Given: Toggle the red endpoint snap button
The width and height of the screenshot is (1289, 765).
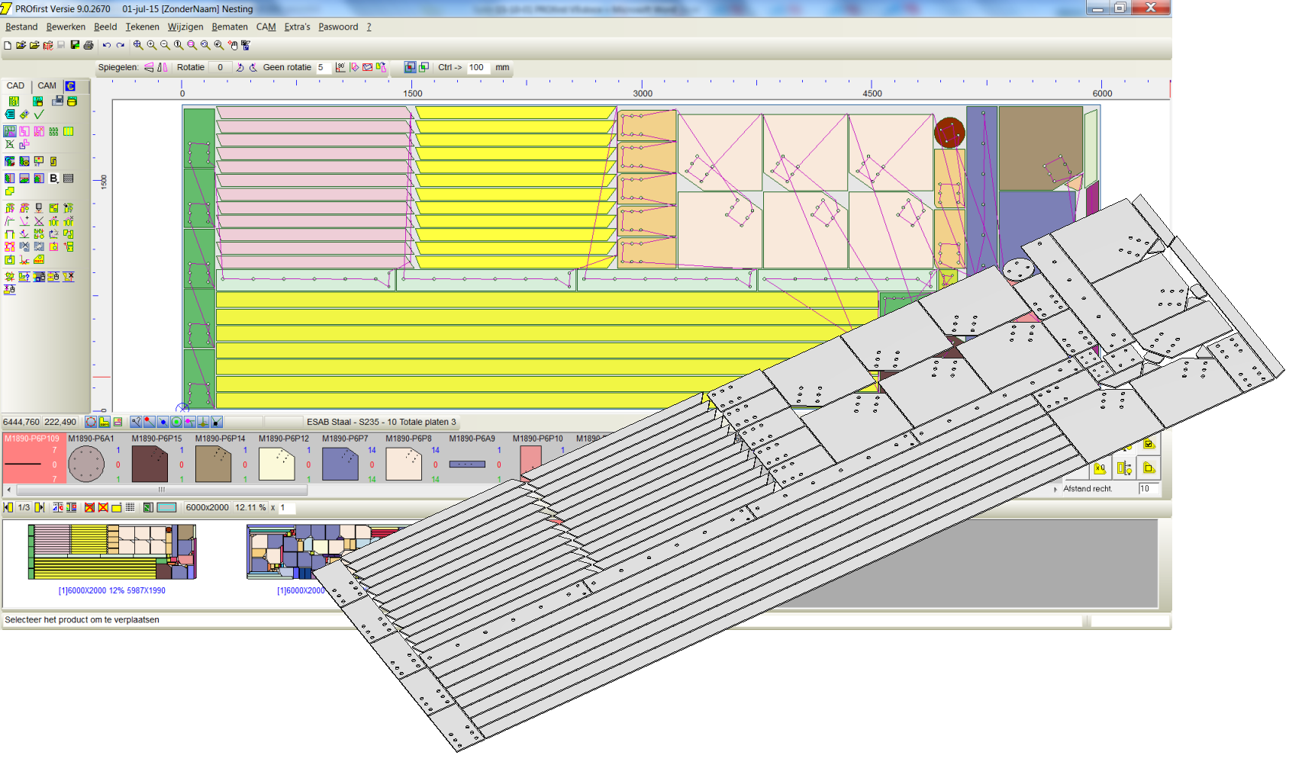Looking at the screenshot, I should tap(149, 422).
